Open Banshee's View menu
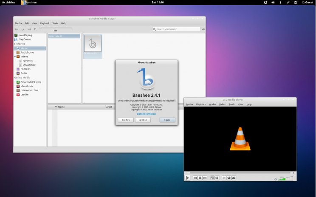This screenshot has width=316, height=197. 34,23
